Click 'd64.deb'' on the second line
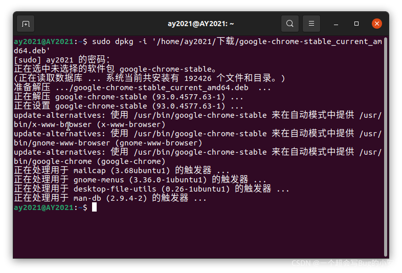The image size is (402, 273). (x=32, y=51)
